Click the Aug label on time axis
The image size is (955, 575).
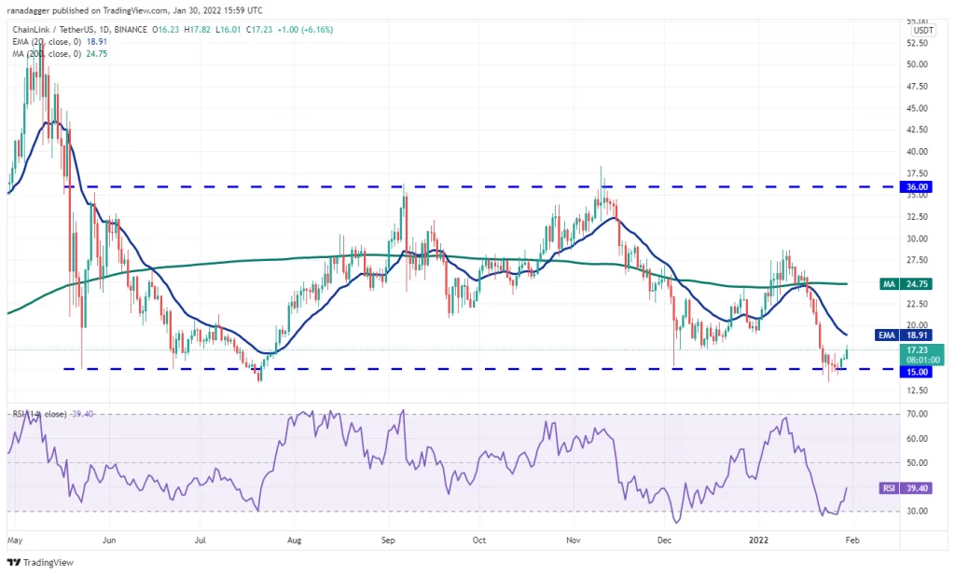pyautogui.click(x=294, y=540)
